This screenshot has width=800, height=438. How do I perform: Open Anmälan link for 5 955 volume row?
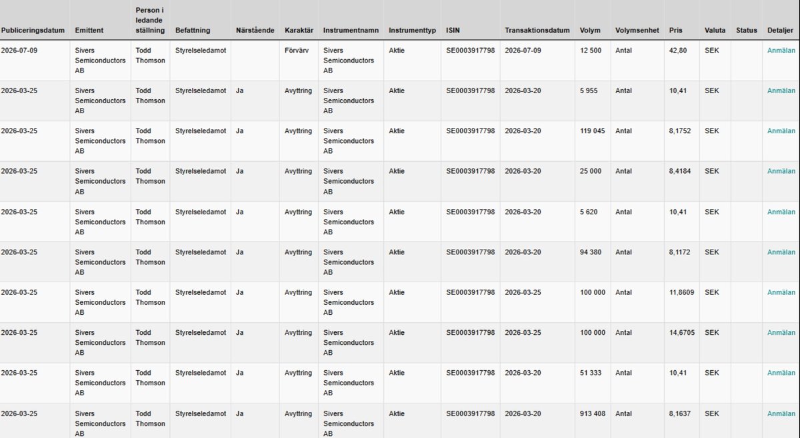[781, 91]
